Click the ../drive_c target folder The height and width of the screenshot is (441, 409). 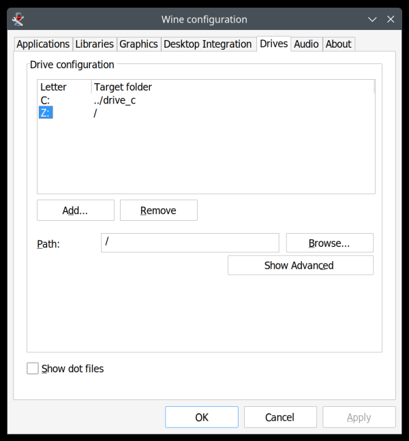point(115,100)
